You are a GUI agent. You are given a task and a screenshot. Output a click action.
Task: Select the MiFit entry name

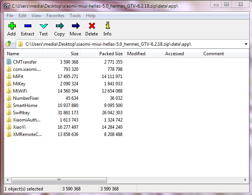click(x=18, y=76)
